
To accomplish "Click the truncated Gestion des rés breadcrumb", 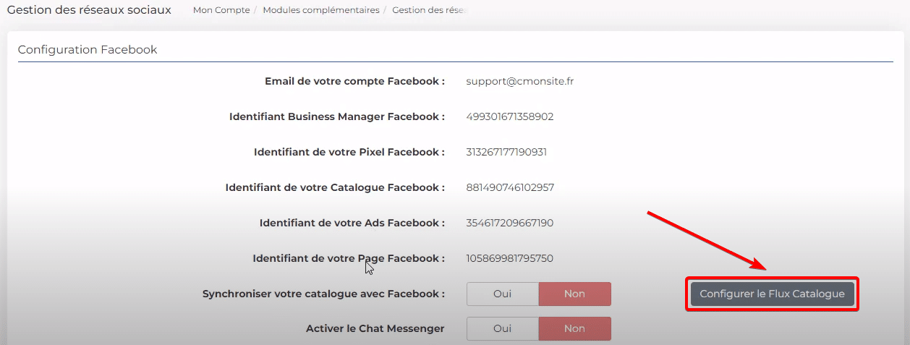I will coord(430,10).
